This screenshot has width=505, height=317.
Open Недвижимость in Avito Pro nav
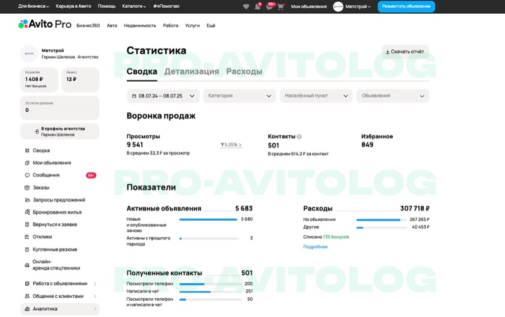pos(139,25)
